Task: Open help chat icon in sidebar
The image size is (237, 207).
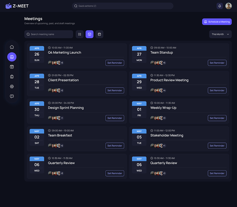Action: pyautogui.click(x=12, y=96)
